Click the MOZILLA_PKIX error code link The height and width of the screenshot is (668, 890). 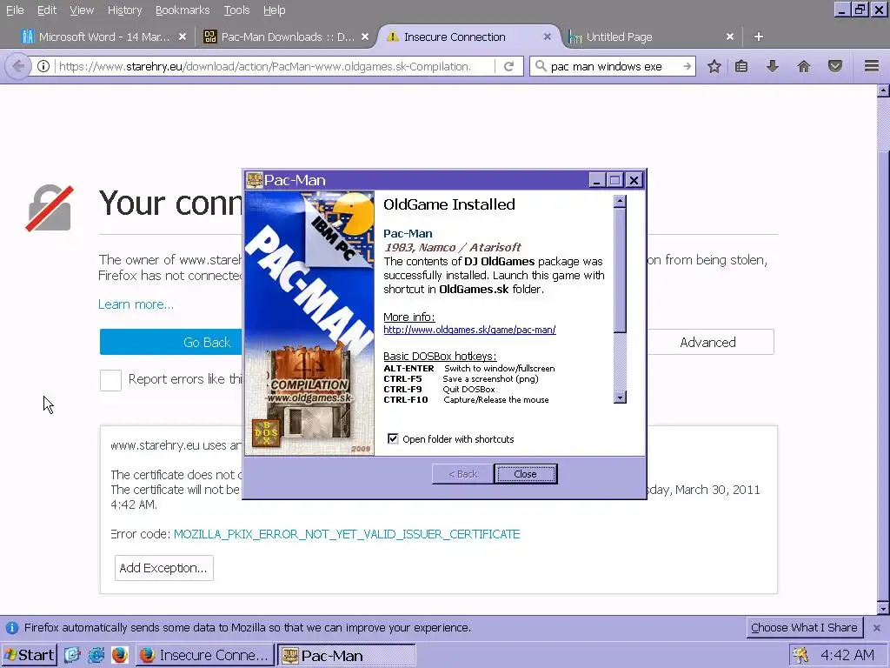click(347, 534)
